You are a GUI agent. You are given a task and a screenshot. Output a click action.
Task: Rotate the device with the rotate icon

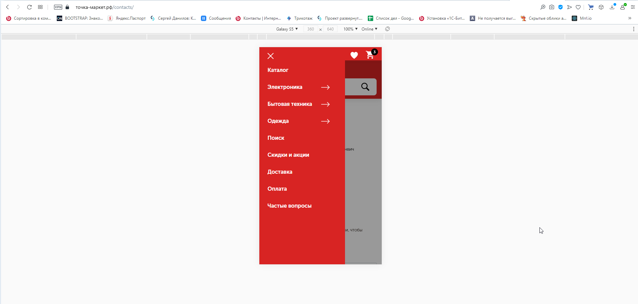387,29
